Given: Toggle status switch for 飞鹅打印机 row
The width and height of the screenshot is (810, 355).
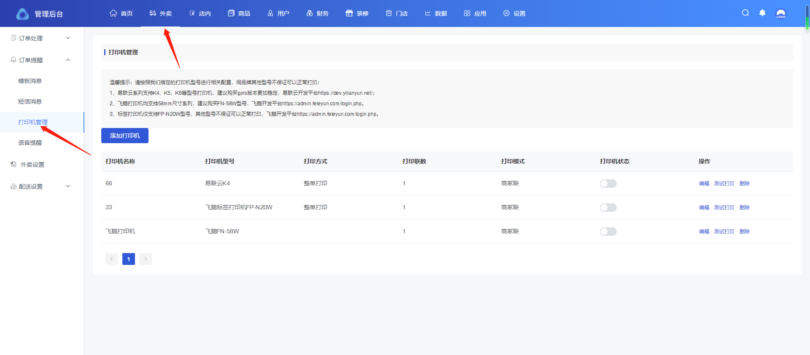Looking at the screenshot, I should click(x=608, y=232).
